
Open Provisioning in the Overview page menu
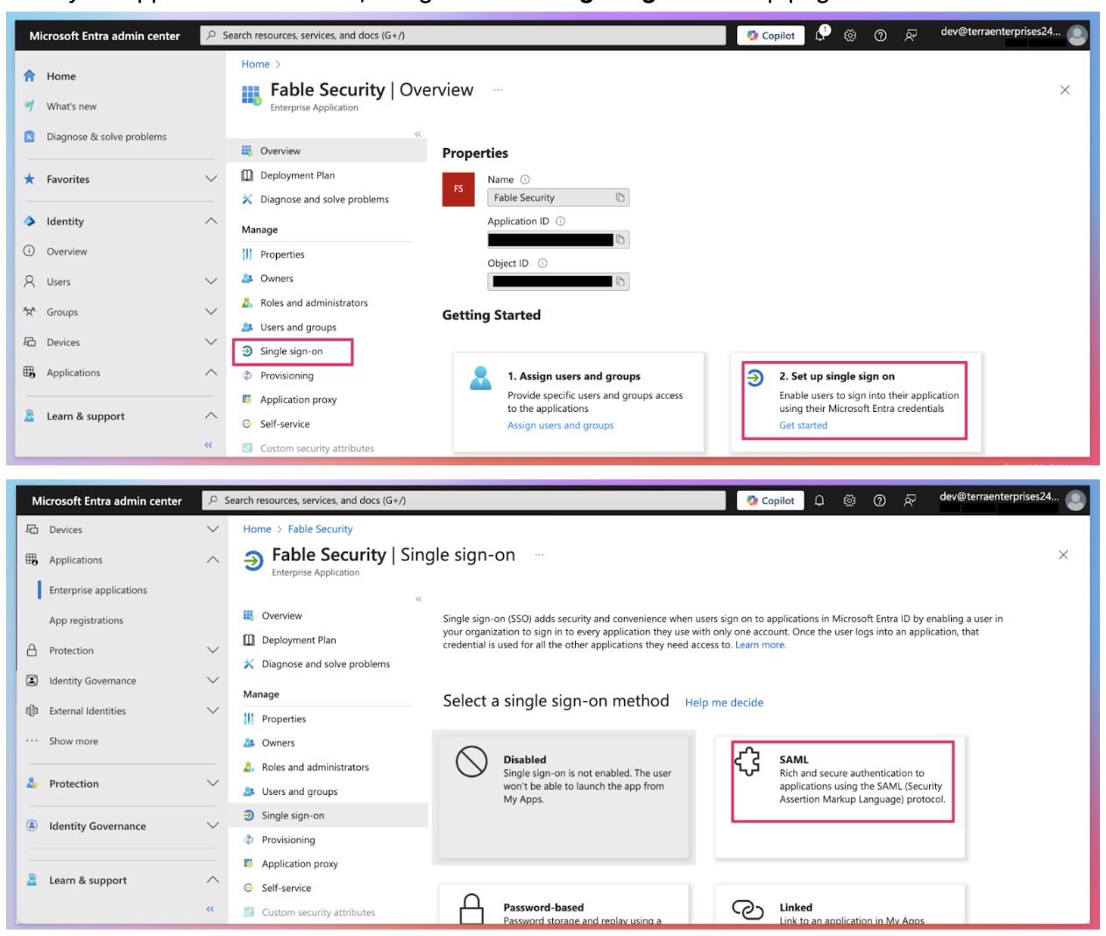click(x=287, y=376)
